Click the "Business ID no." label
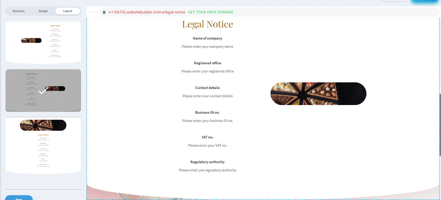 tap(208, 113)
